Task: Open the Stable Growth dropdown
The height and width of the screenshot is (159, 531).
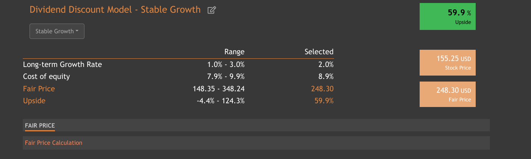Action: [57, 31]
